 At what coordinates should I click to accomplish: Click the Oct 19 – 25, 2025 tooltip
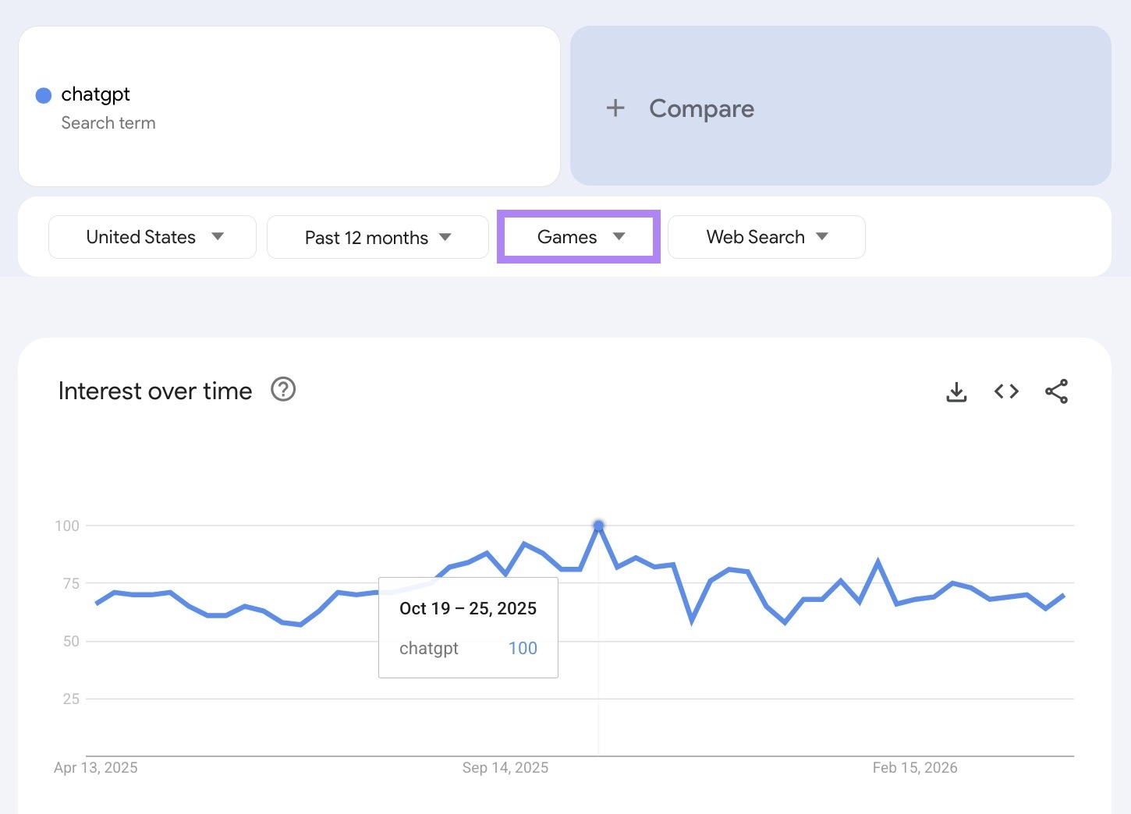(467, 608)
